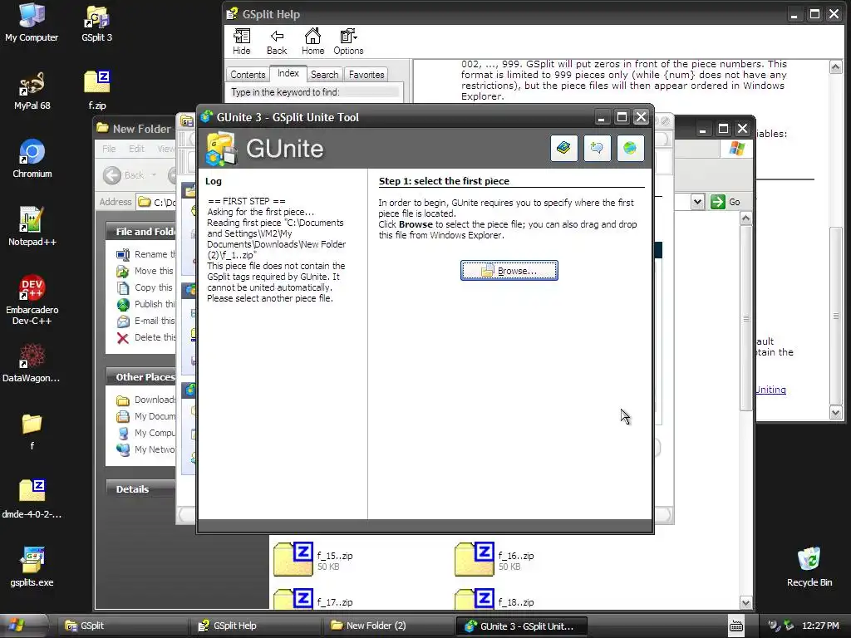
Task: Click Copy this file task link
Action: pos(154,287)
